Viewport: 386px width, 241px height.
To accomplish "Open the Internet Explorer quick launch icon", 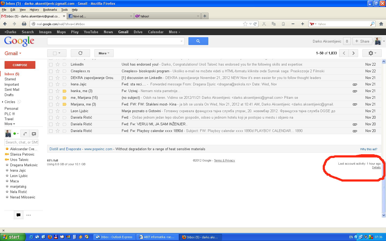I will 31,237.
